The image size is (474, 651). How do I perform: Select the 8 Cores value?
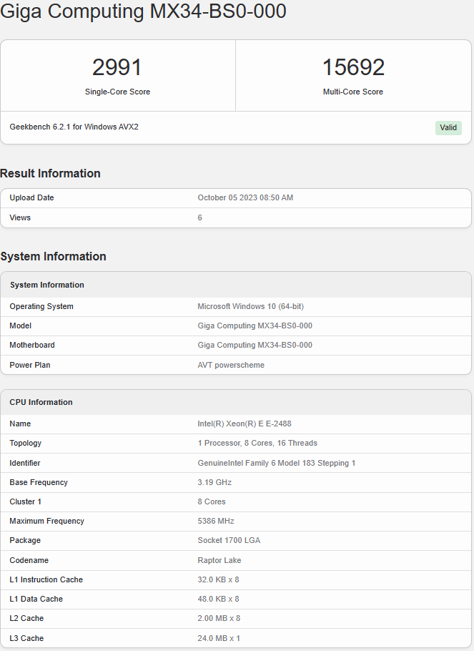click(x=212, y=501)
